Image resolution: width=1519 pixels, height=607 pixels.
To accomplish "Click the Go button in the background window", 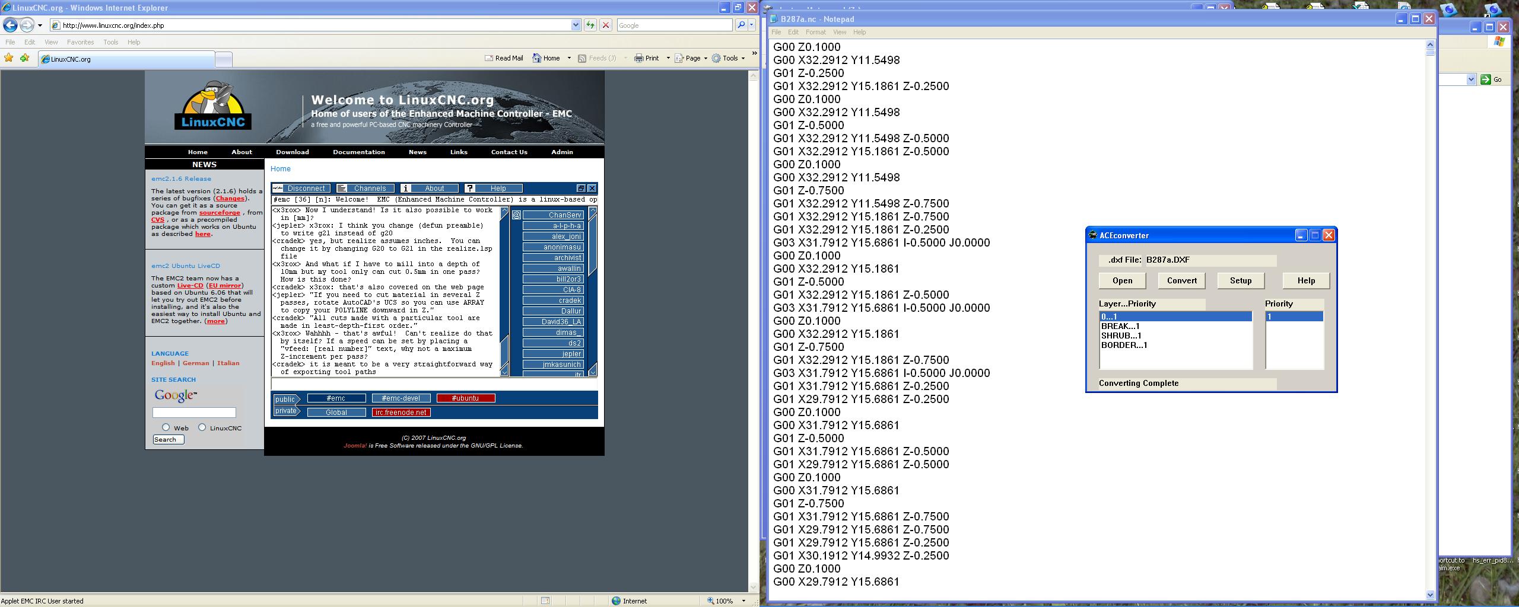I will (x=1492, y=79).
